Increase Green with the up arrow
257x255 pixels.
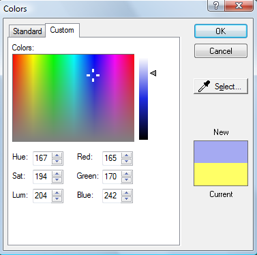[127, 174]
